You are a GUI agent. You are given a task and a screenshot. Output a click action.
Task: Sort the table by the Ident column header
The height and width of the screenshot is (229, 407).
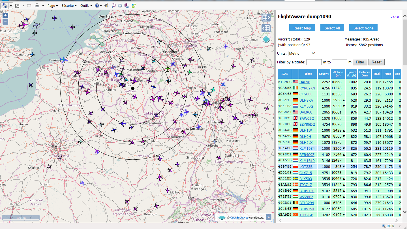point(308,74)
